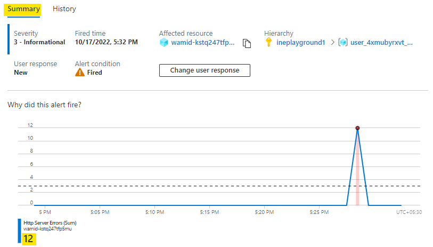Click the Change user response button
The image size is (433, 247).
click(x=205, y=70)
